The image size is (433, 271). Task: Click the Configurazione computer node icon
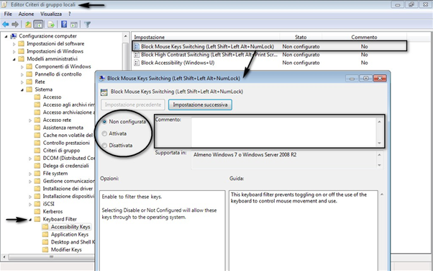[x=13, y=36]
